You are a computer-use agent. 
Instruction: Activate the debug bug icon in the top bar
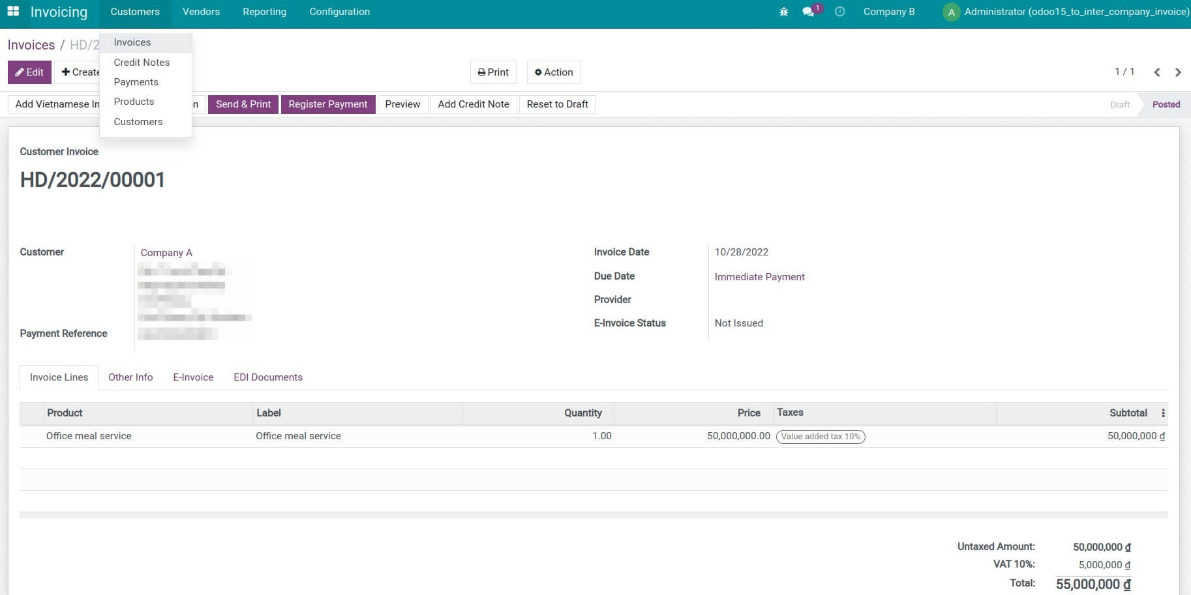783,11
